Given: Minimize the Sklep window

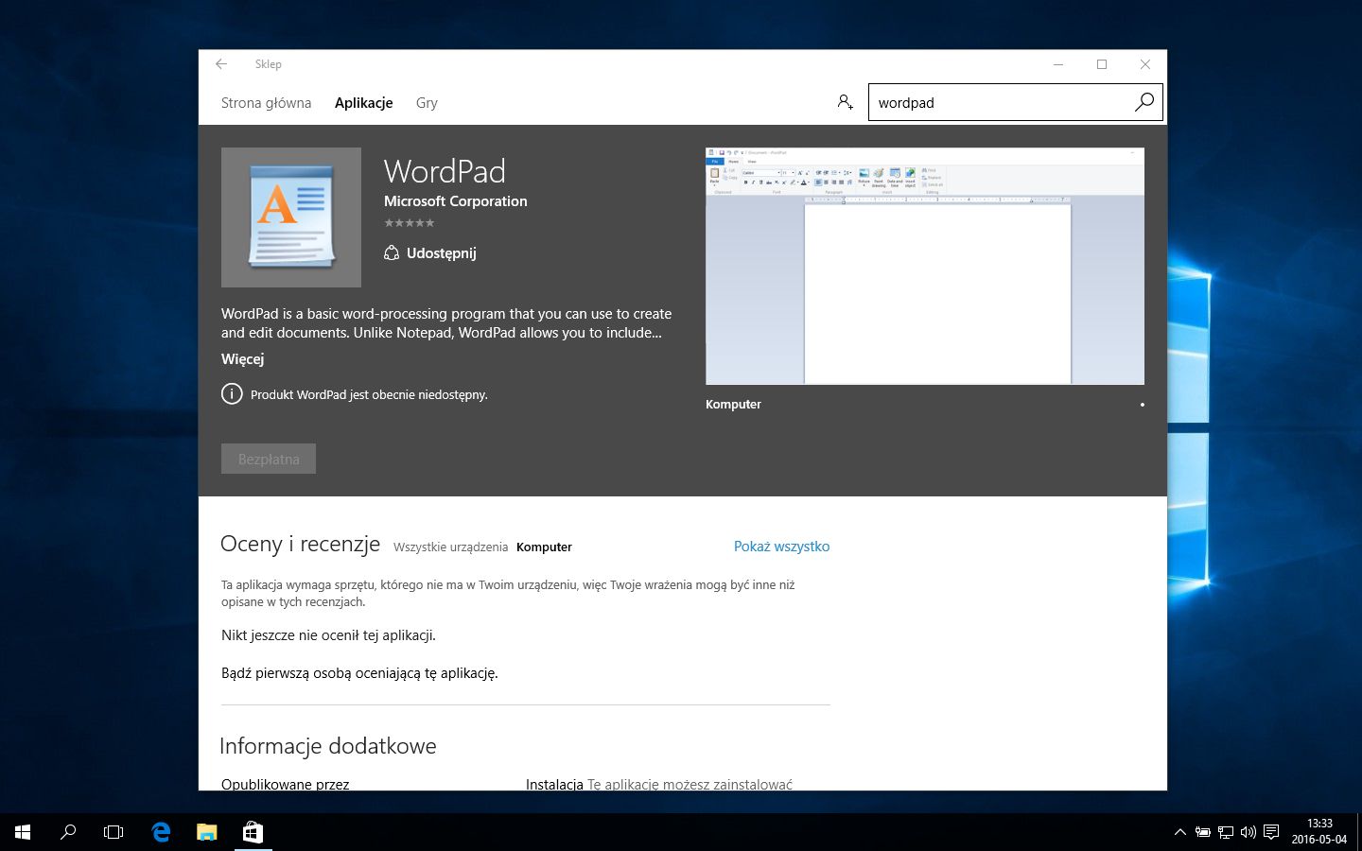Looking at the screenshot, I should pos(1058,64).
